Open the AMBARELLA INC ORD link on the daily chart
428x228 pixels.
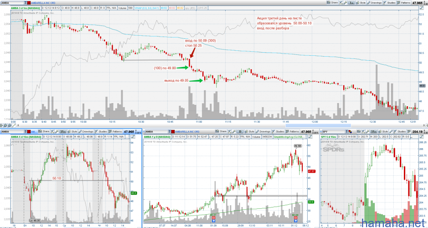pyautogui.click(x=187, y=132)
